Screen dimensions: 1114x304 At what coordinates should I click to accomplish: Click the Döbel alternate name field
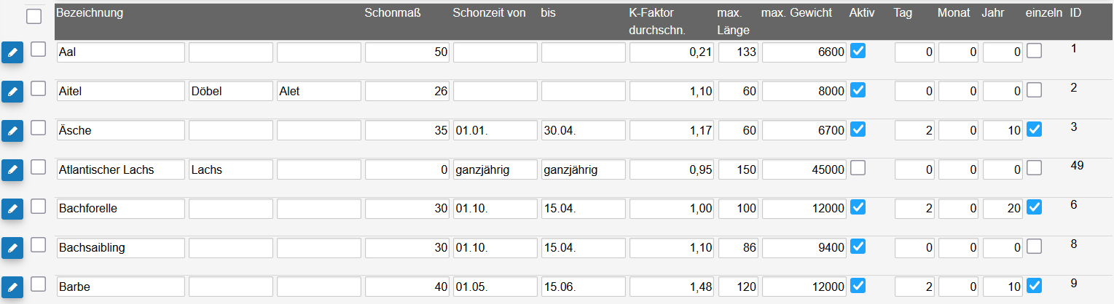[x=231, y=91]
